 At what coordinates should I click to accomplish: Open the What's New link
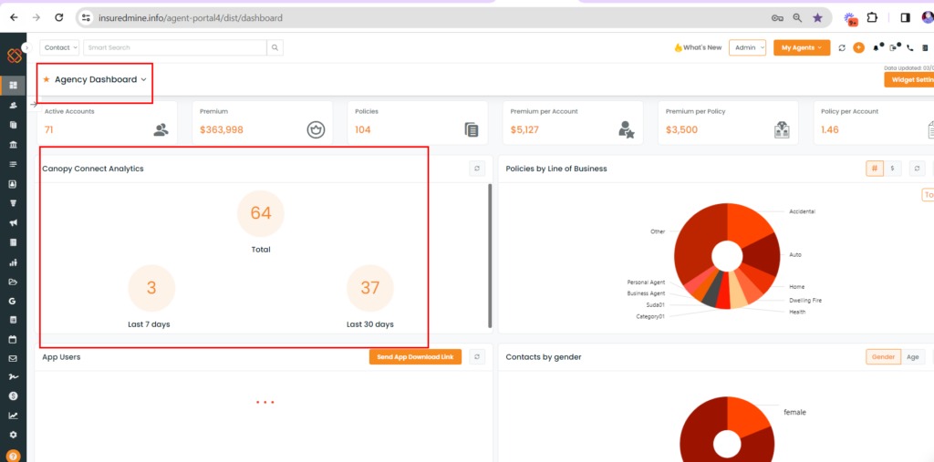[x=698, y=47]
